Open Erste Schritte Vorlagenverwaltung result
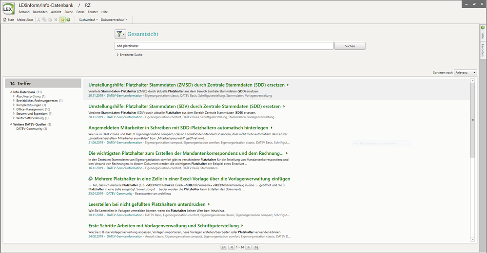Screen dimensions: 487x253 [x=163, y=225]
